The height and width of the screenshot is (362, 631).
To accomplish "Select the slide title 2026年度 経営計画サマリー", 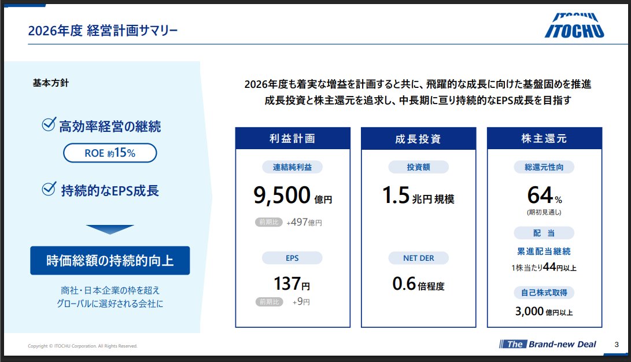I will (102, 30).
